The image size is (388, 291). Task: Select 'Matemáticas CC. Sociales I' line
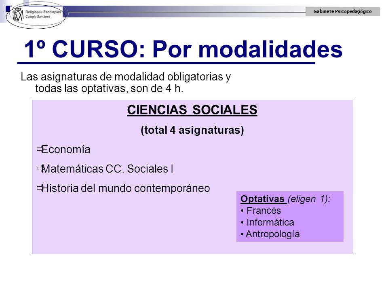coord(107,169)
